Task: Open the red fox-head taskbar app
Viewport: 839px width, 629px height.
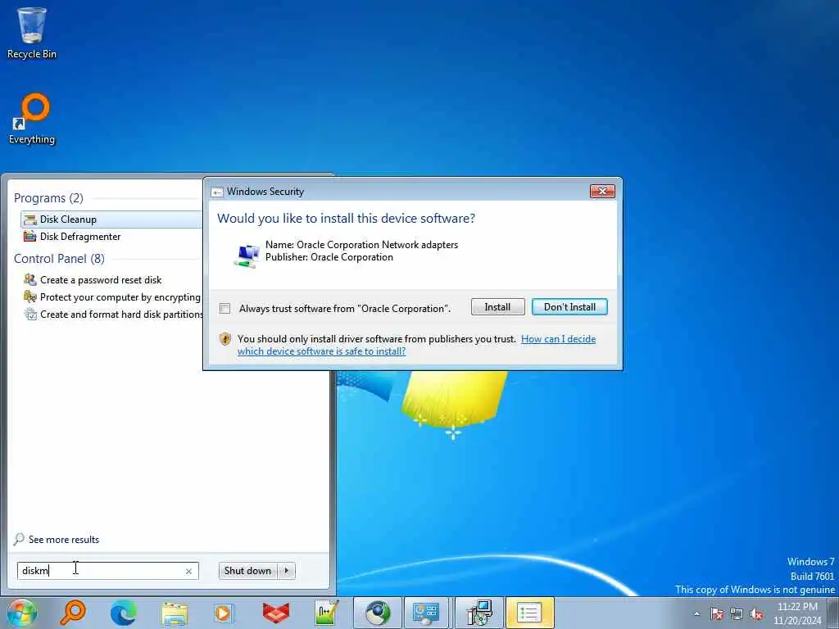Action: click(275, 613)
